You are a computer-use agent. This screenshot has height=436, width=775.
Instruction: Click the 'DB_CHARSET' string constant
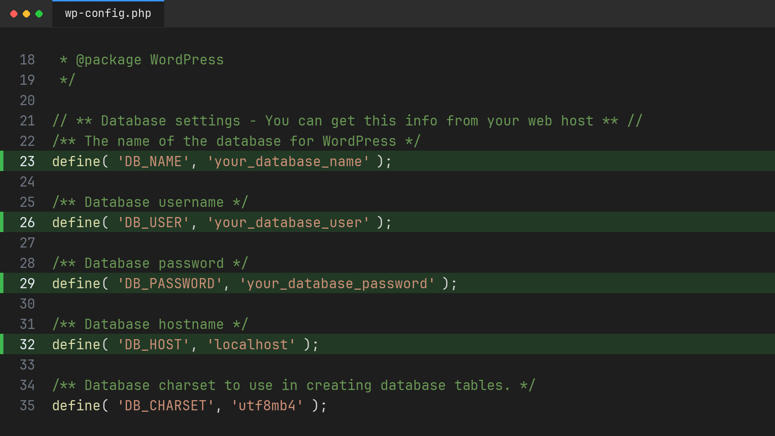tap(166, 405)
